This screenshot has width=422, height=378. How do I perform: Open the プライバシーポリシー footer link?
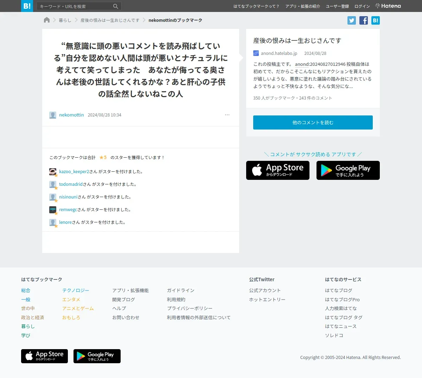[190, 309]
